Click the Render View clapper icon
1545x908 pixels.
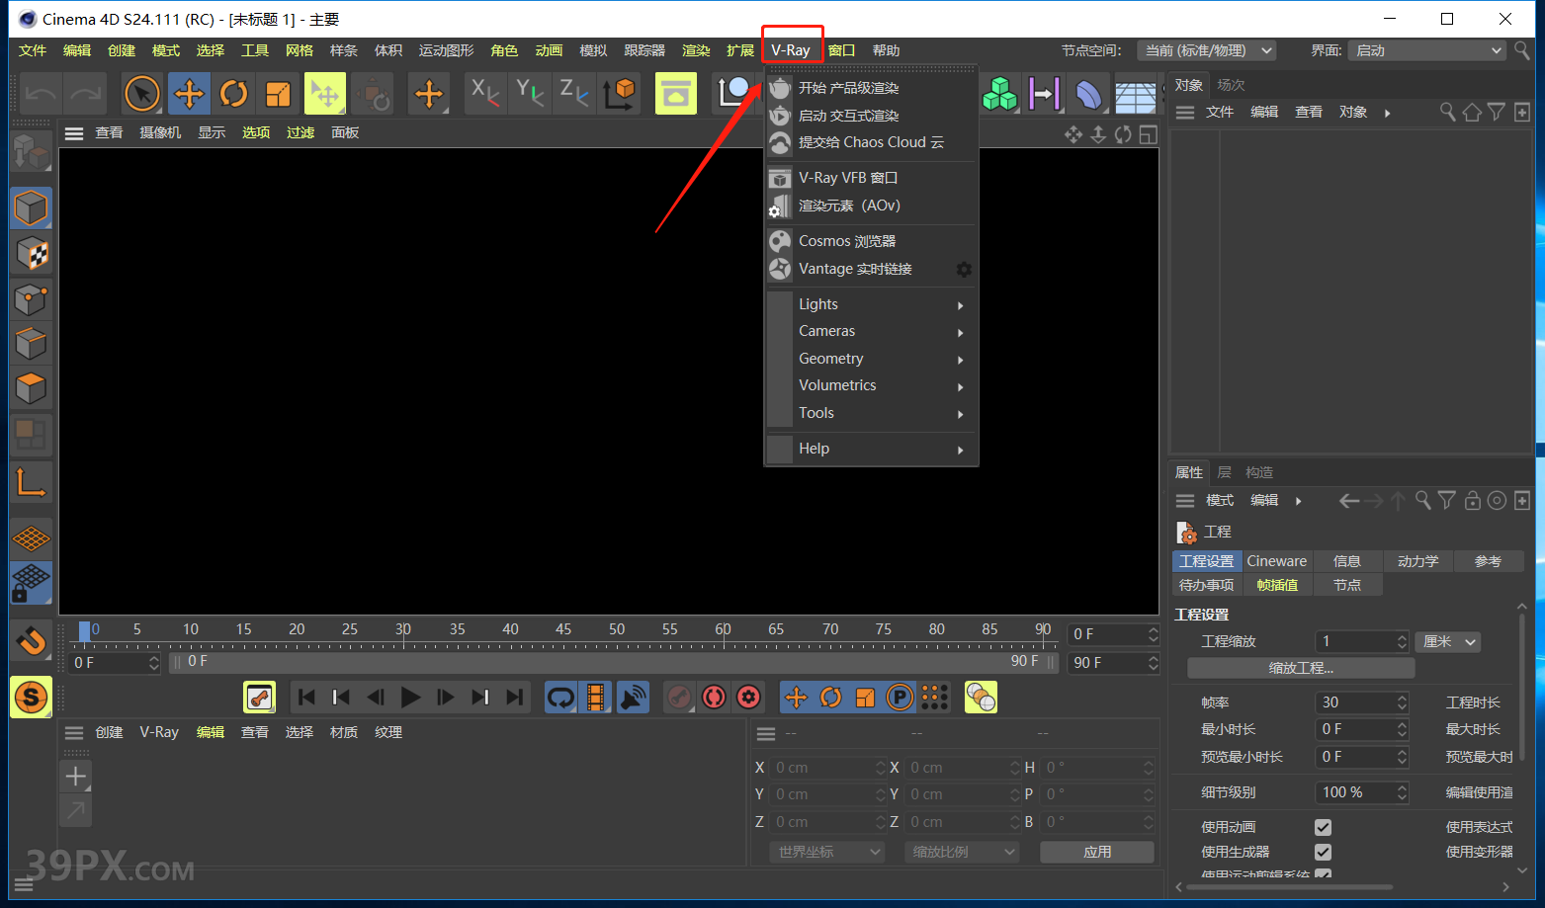[x=676, y=94]
